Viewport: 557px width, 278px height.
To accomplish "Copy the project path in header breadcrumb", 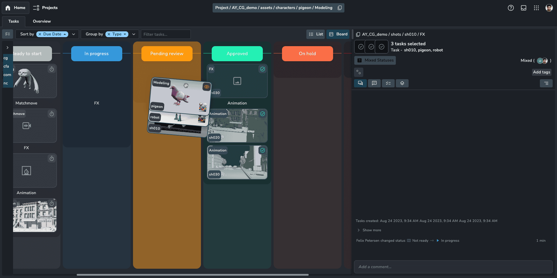I will click(339, 8).
